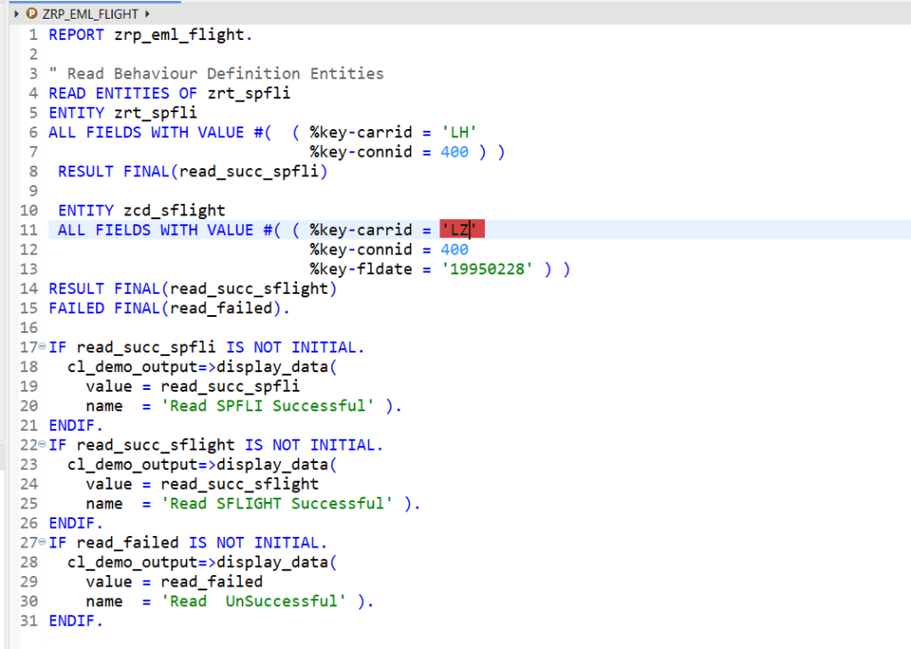Image resolution: width=911 pixels, height=649 pixels.
Task: Click cl_demo_output=>display_data on line 18
Action: point(198,367)
